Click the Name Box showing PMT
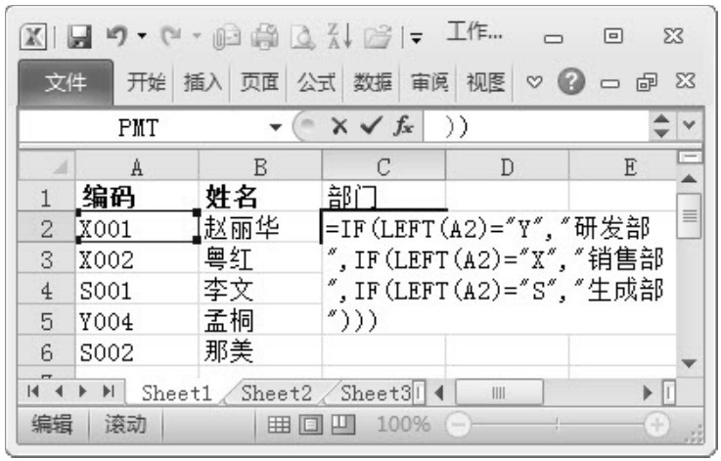 pyautogui.click(x=138, y=127)
